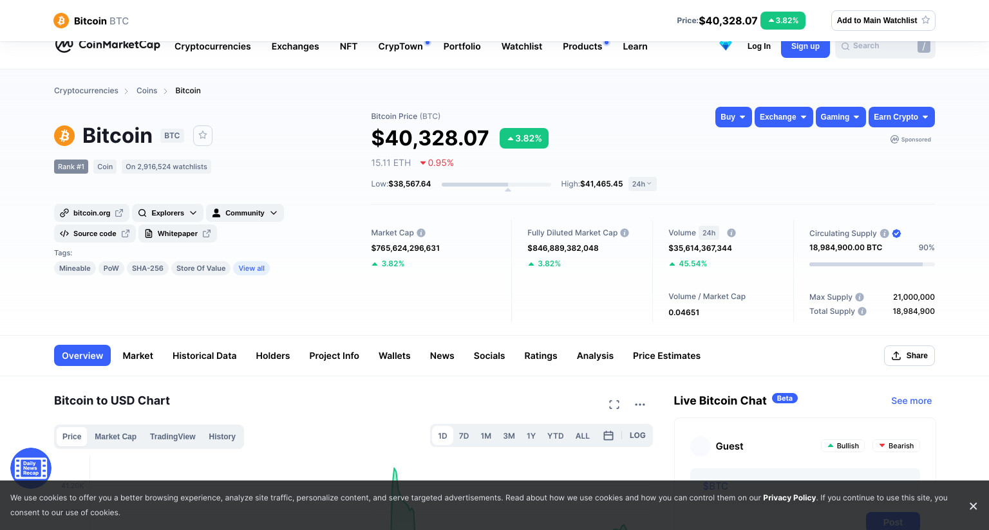Toggle LOG scale on chart
This screenshot has height=530, width=989.
pyautogui.click(x=637, y=435)
